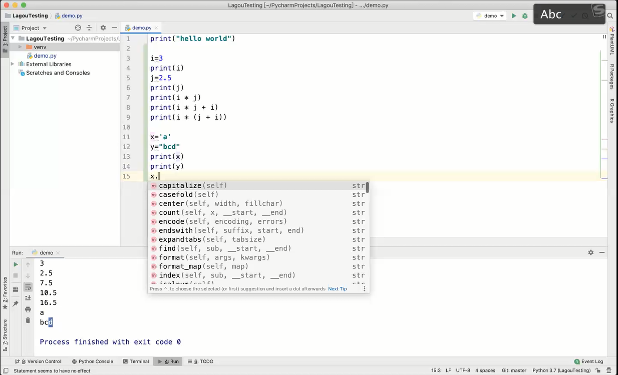Open the R Packages side panel
618x375 pixels.
pos(612,77)
